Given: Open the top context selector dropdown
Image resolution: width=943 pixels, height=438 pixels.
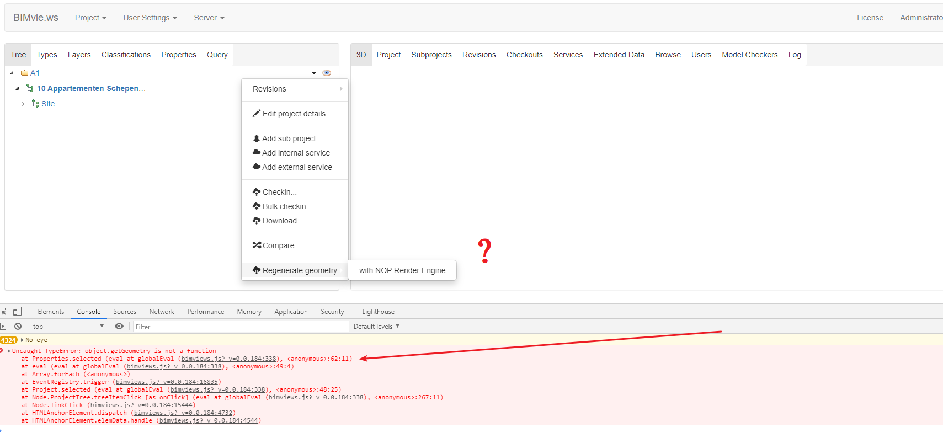Looking at the screenshot, I should coord(68,326).
